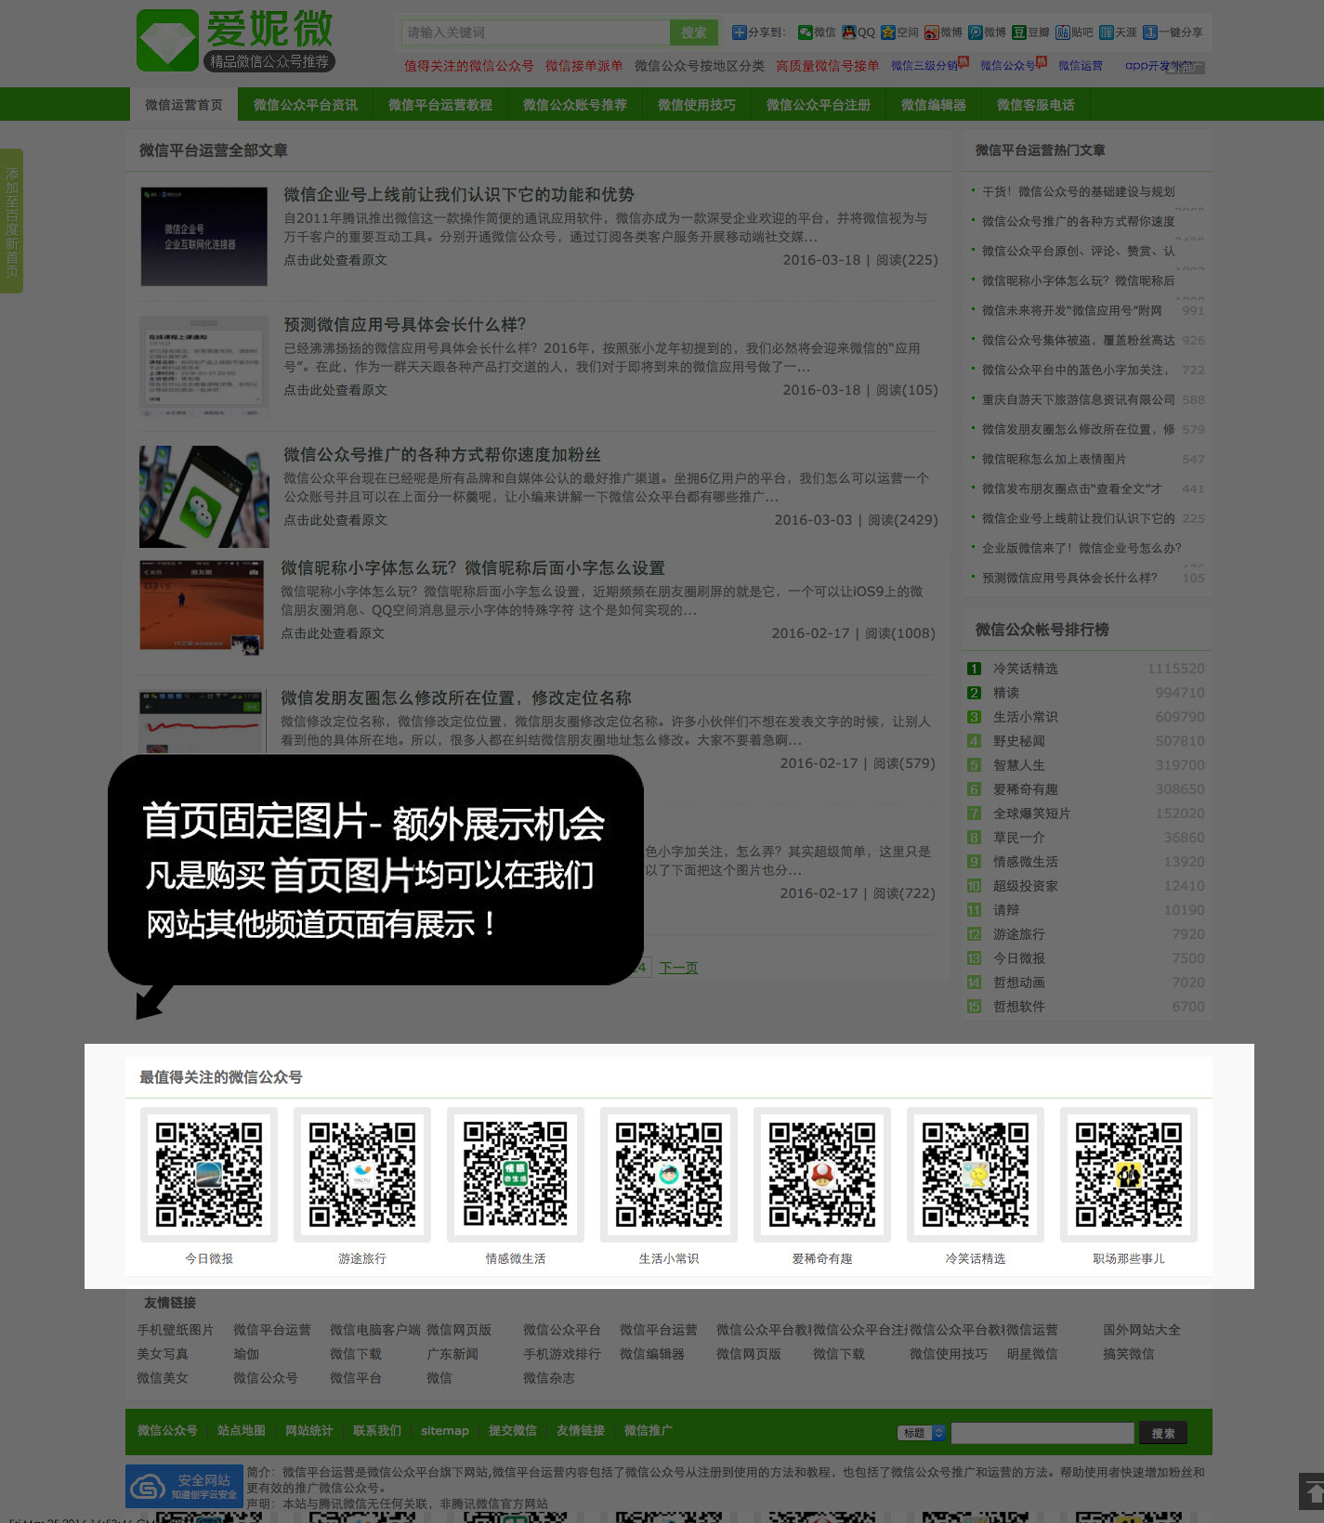This screenshot has width=1324, height=1523.
Task: Open the 微信公众账号推荐 nav tab
Action: click(x=574, y=105)
